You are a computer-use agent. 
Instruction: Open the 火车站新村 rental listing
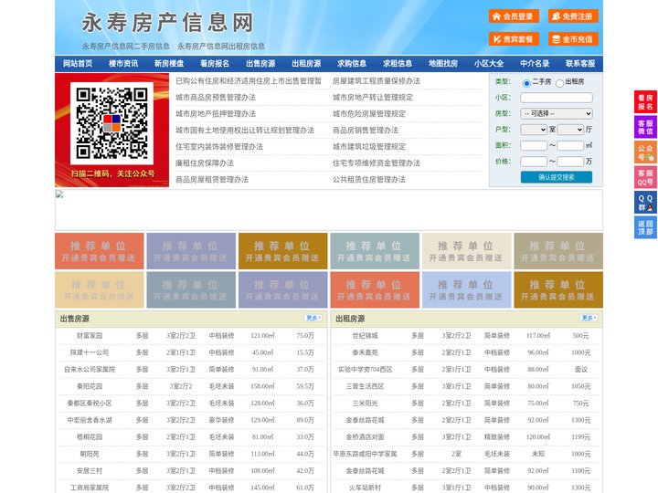(365, 488)
